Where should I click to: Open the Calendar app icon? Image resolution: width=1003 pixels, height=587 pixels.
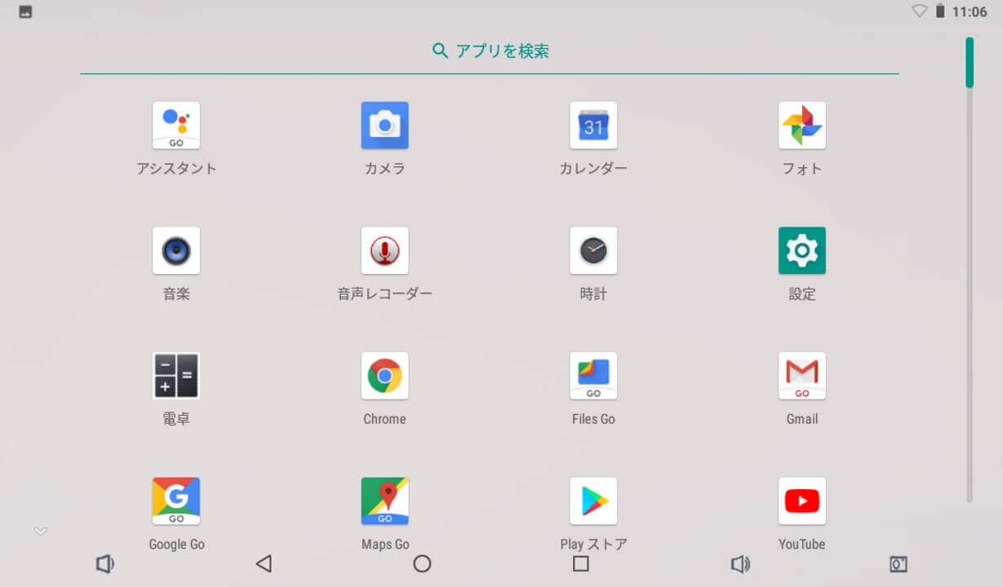pos(593,126)
